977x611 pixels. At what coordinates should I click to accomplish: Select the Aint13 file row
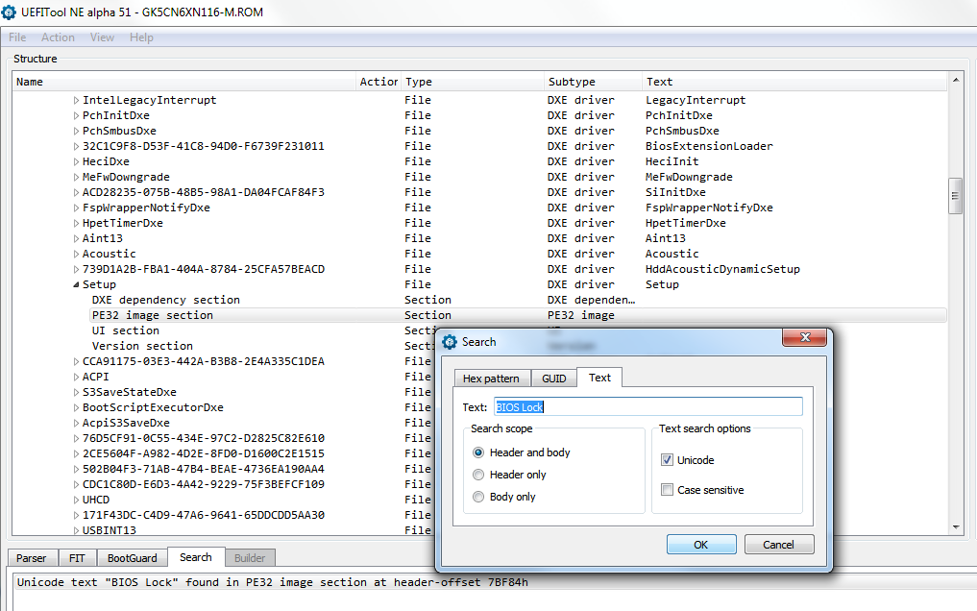[x=478, y=238]
